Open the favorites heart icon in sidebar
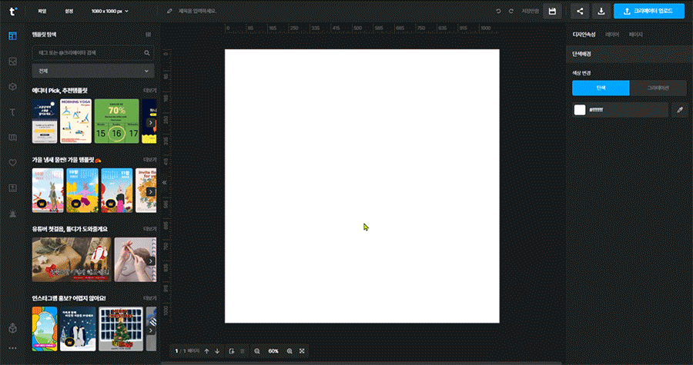Viewport: 693px width, 365px height. (12, 163)
